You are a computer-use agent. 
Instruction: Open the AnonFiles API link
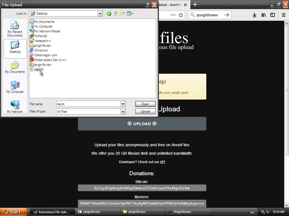click(162, 162)
